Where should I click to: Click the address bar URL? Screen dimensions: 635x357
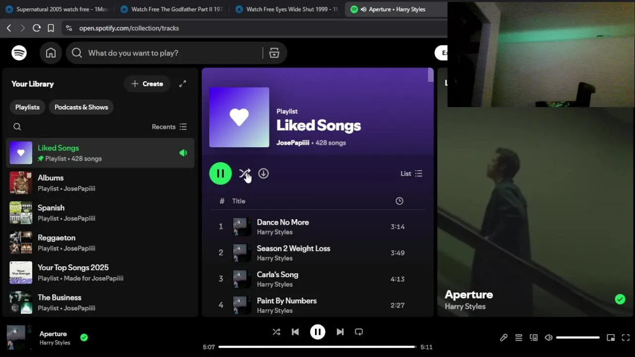click(129, 28)
